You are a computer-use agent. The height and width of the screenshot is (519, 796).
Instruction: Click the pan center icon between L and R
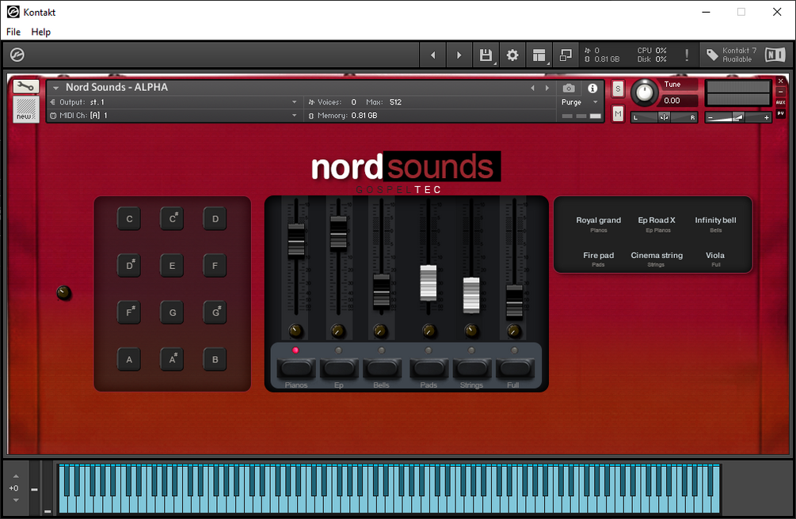pos(664,117)
